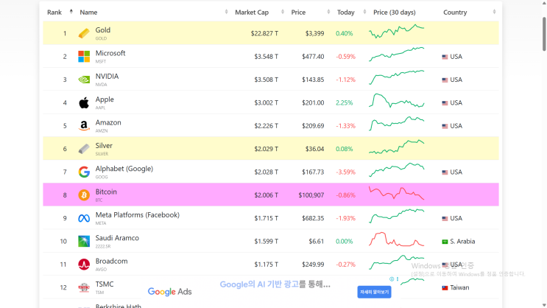This screenshot has height=308, width=547.
Task: Click the Bitcoin logo icon
Action: pos(84,195)
